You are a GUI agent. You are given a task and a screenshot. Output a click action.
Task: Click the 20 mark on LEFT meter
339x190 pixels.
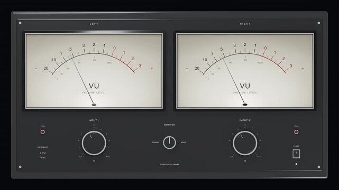[x=46, y=69]
